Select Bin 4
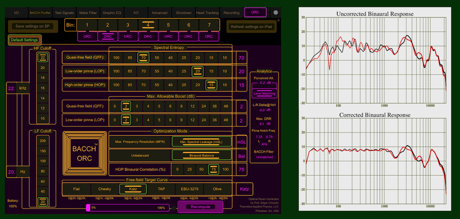This screenshot has height=219, width=460. 148,25
